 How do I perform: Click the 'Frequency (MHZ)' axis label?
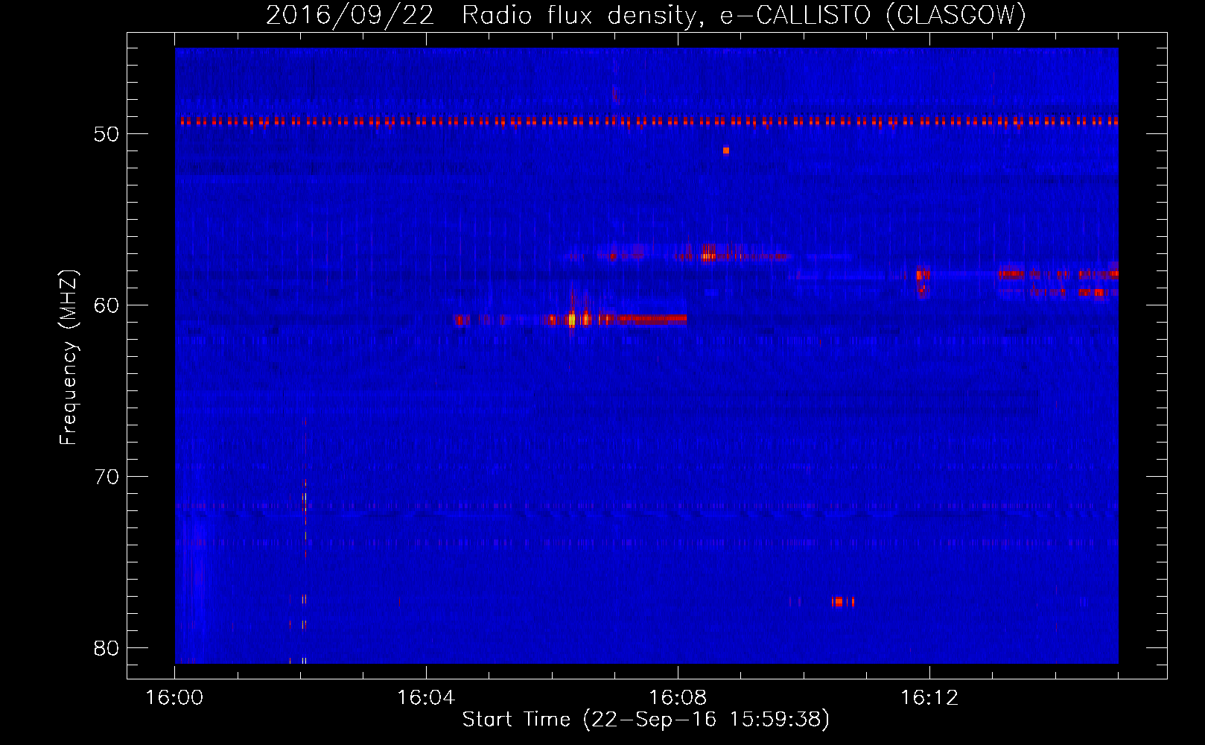click(68, 358)
